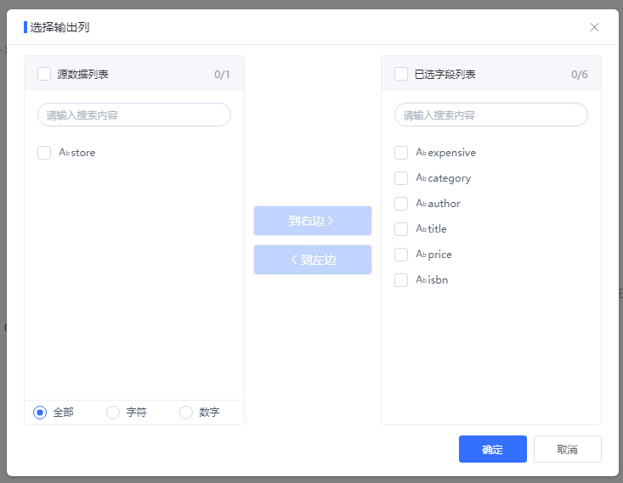Cancel with the 取消 button
Viewport: 623px width, 483px height.
point(568,449)
